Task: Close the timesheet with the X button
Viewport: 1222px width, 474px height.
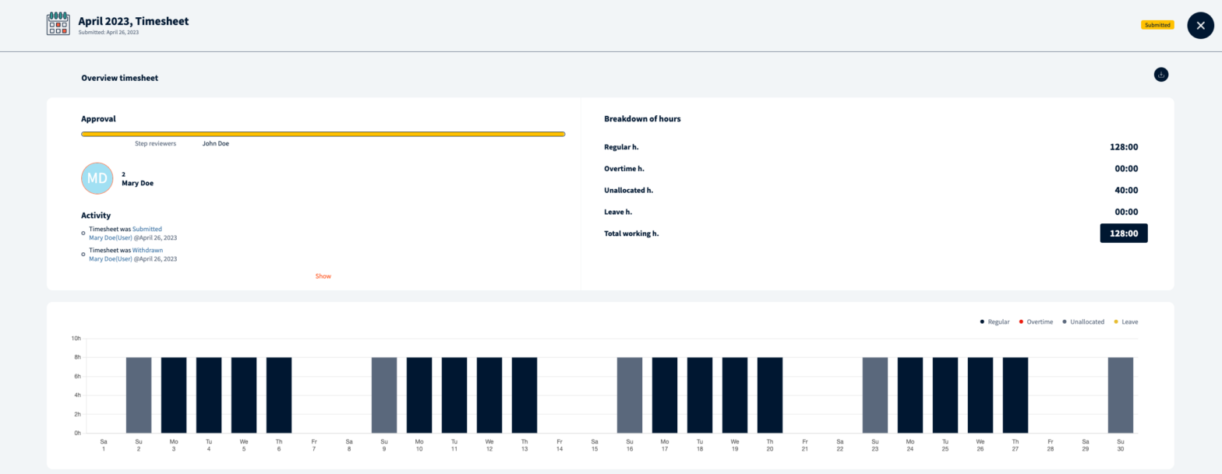Action: click(x=1200, y=26)
